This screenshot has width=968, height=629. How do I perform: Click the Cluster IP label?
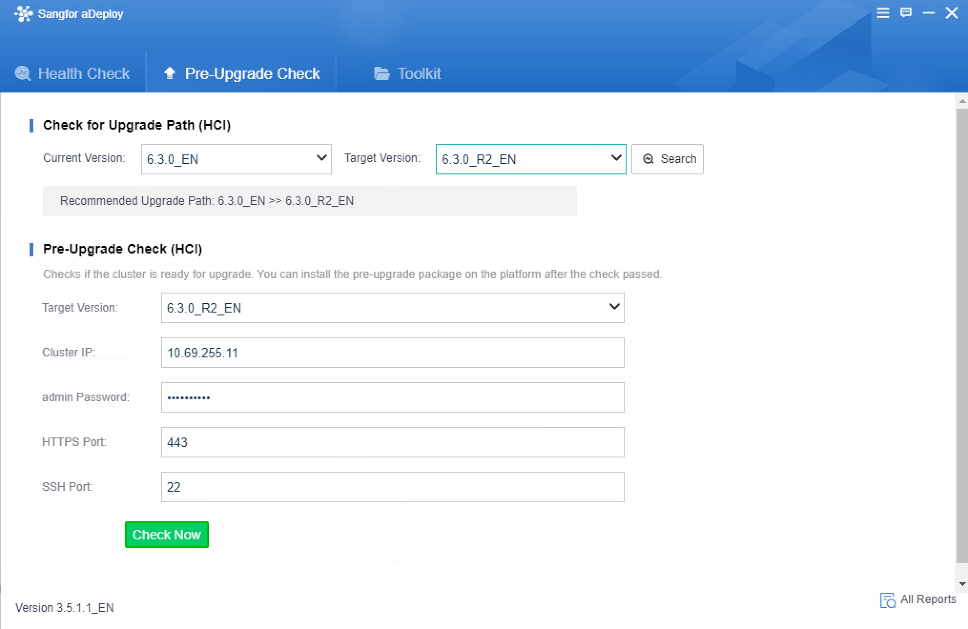point(69,353)
